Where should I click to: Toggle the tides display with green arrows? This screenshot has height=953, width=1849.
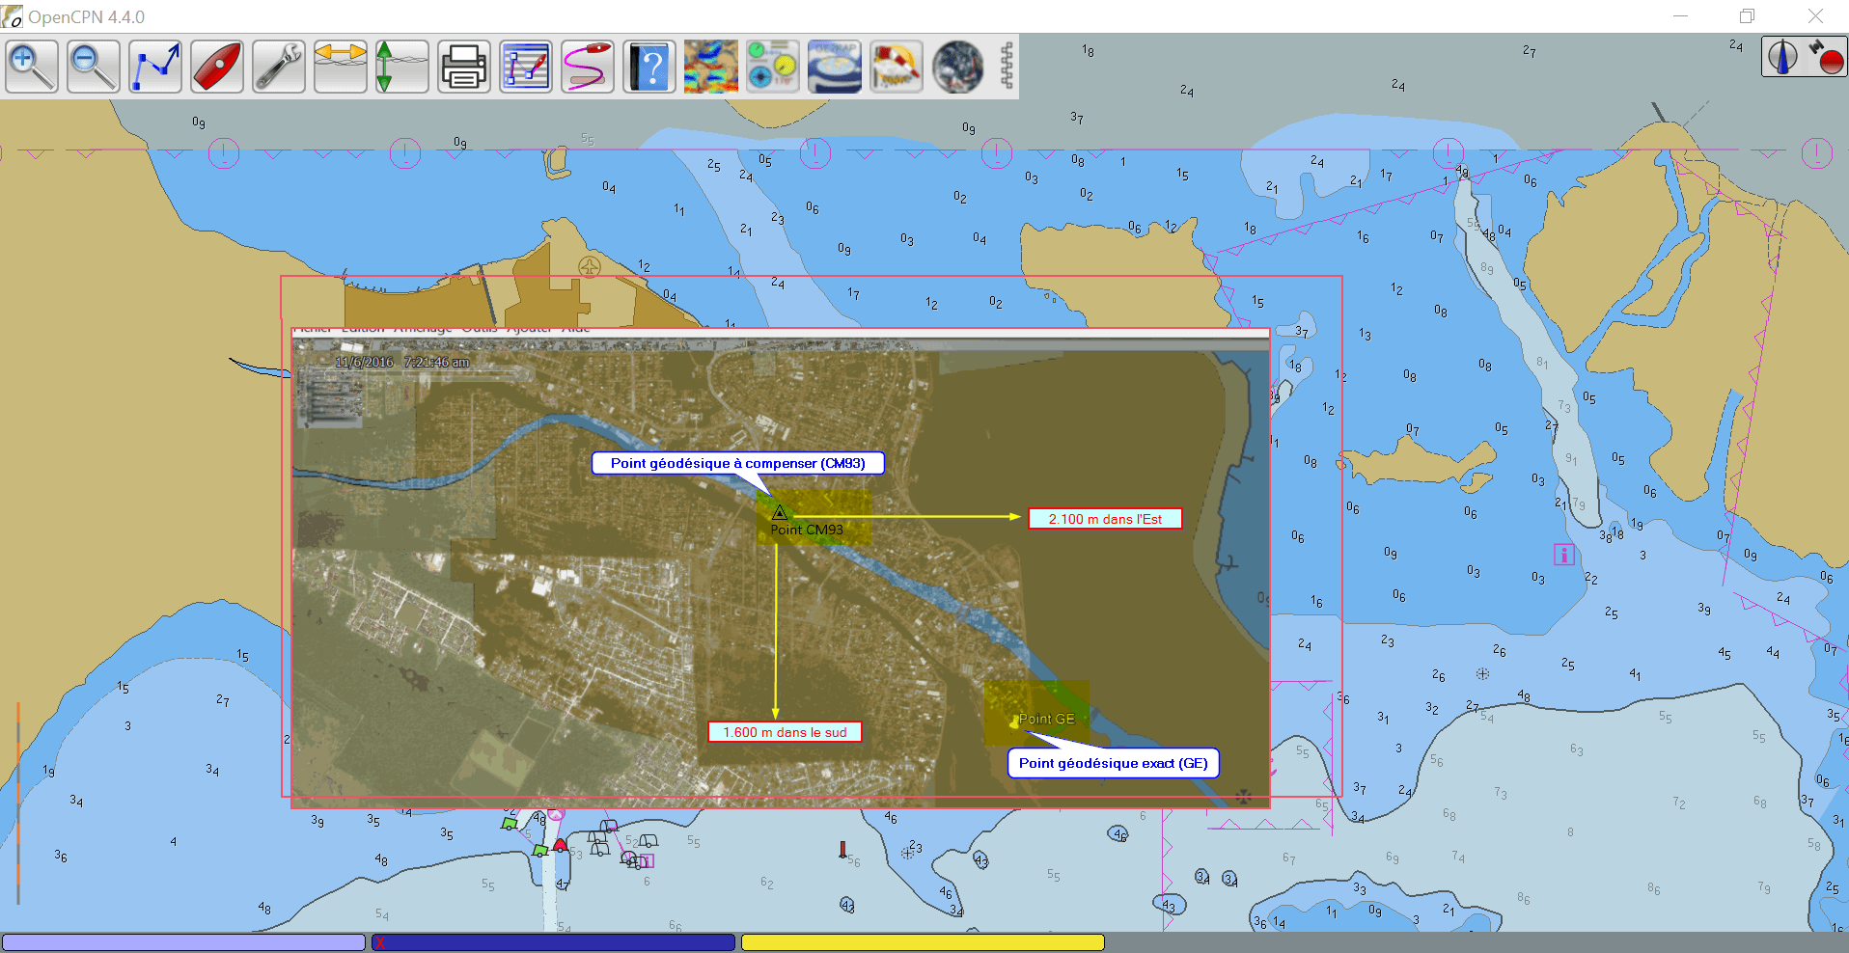402,67
